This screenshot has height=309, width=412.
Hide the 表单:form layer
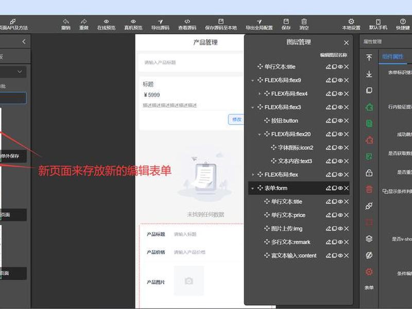coord(340,188)
